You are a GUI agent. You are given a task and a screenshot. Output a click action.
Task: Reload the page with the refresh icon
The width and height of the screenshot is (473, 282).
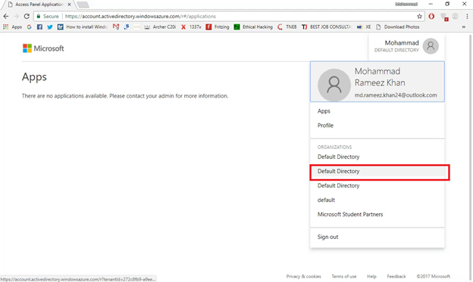point(27,16)
